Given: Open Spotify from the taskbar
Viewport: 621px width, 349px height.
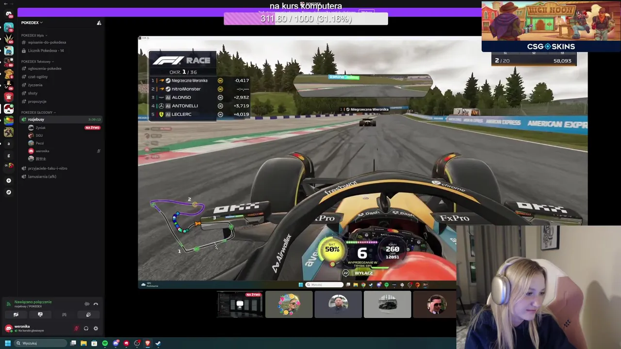Looking at the screenshot, I should [105, 343].
